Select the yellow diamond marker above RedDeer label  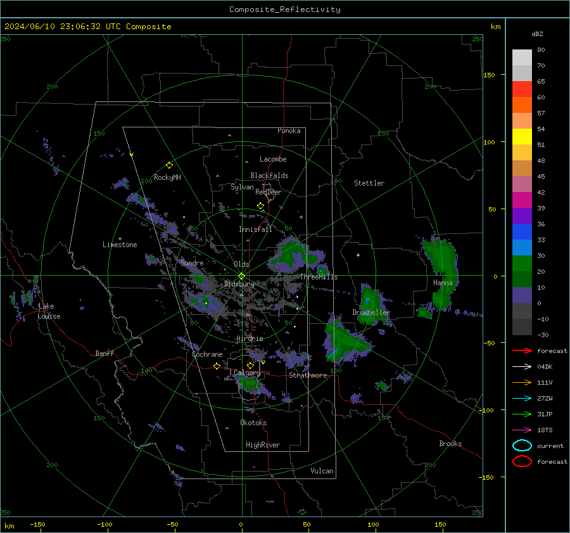[260, 206]
